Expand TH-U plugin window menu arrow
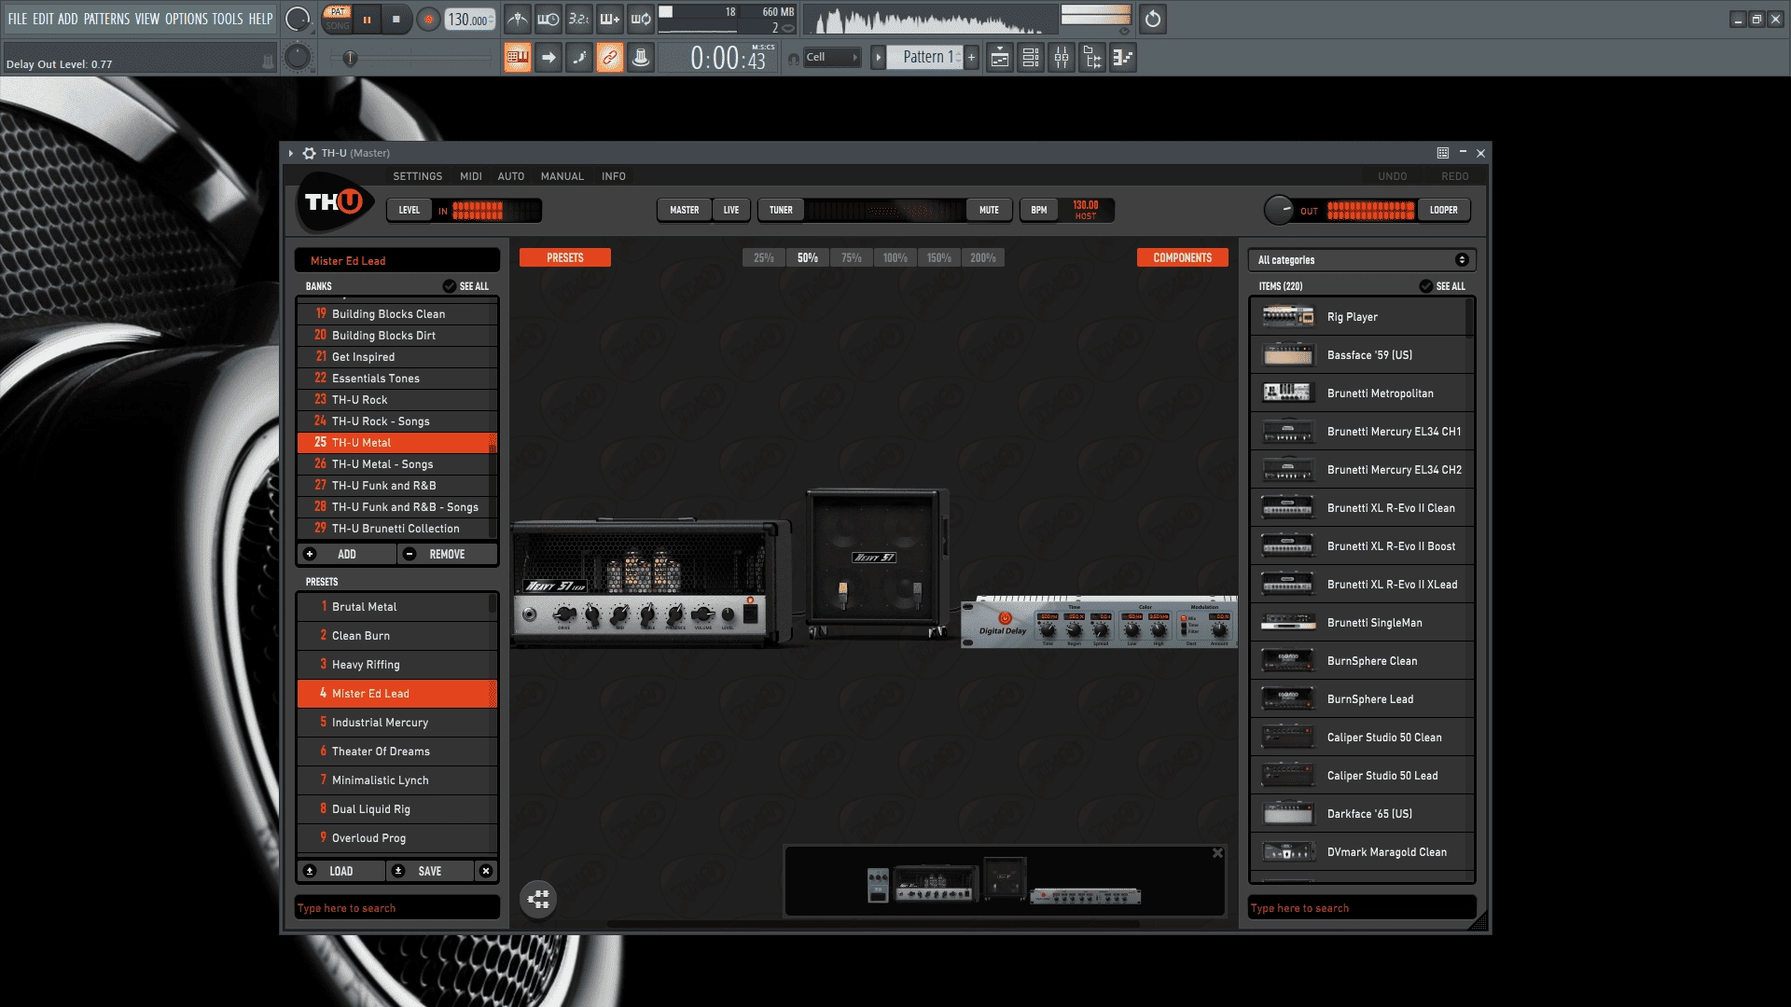1791x1007 pixels. click(291, 153)
